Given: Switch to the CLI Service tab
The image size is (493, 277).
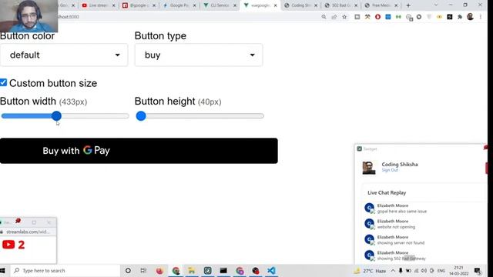Looking at the screenshot, I should (220, 5).
